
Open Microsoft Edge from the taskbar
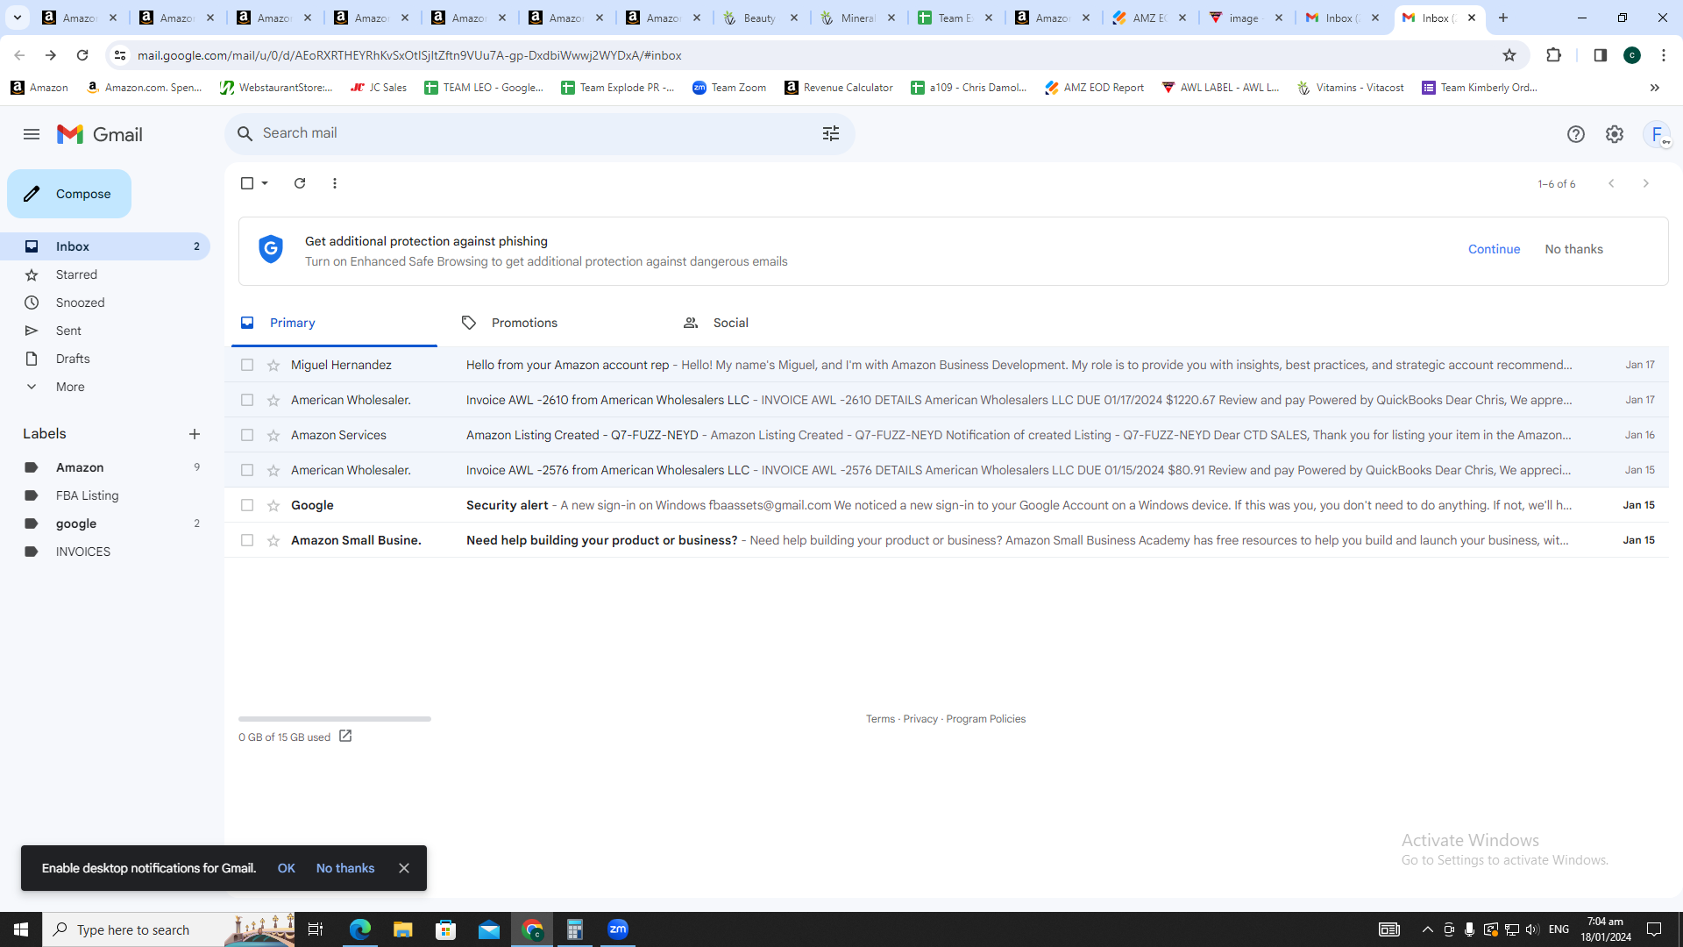(x=359, y=929)
